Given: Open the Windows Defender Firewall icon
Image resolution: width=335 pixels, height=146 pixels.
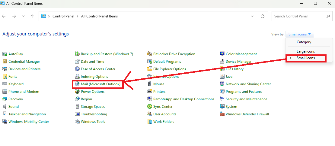Looking at the screenshot, I should (x=222, y=114).
